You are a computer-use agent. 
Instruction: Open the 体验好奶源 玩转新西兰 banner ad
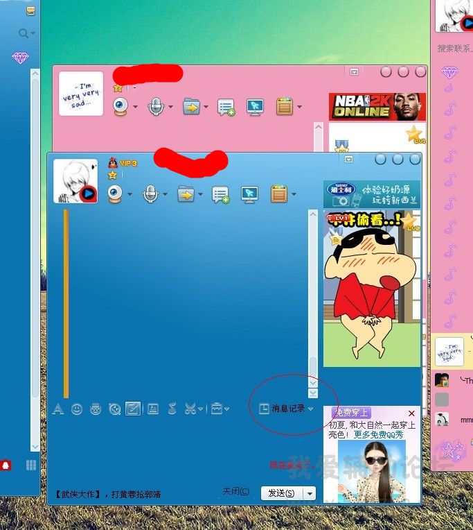pos(372,194)
